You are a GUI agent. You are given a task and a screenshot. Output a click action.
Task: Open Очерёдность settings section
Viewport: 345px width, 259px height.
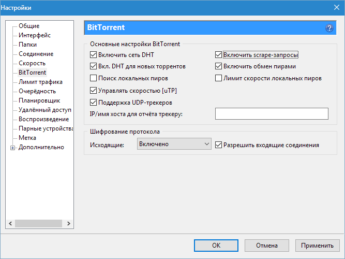(37, 91)
